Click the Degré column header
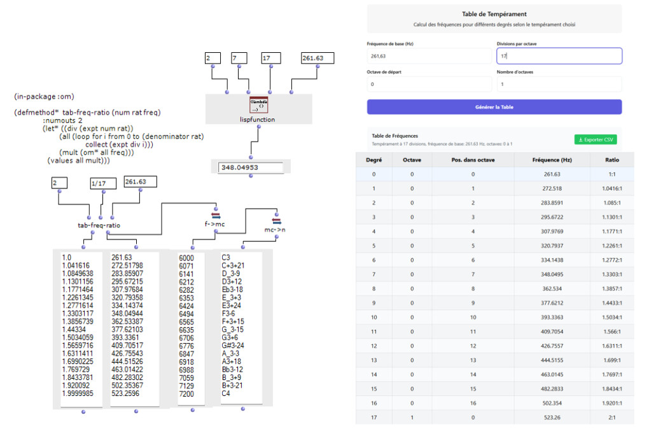The width and height of the screenshot is (649, 431). pyautogui.click(x=374, y=160)
